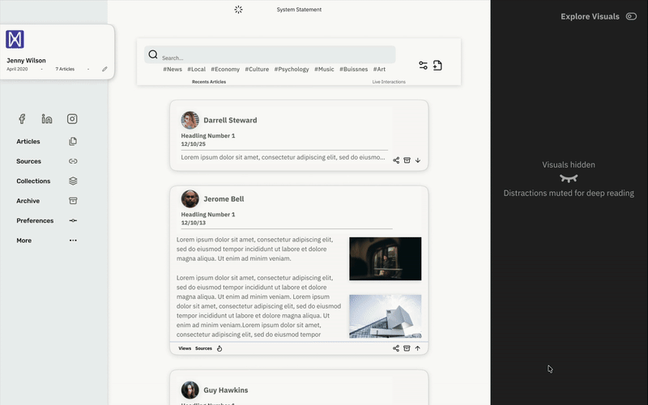Click the More ellipsis icon
Viewport: 648px width, 405px height.
[73, 241]
